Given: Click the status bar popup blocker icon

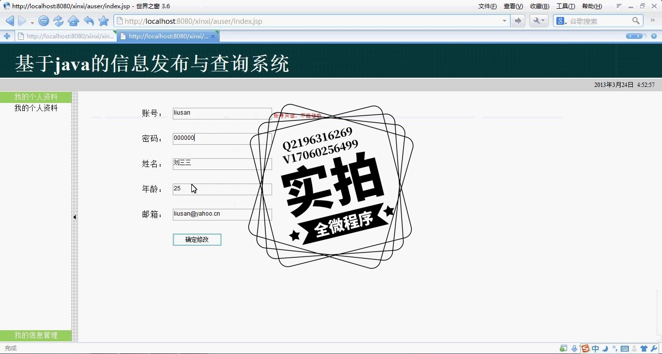Looking at the screenshot, I should pyautogui.click(x=563, y=348).
